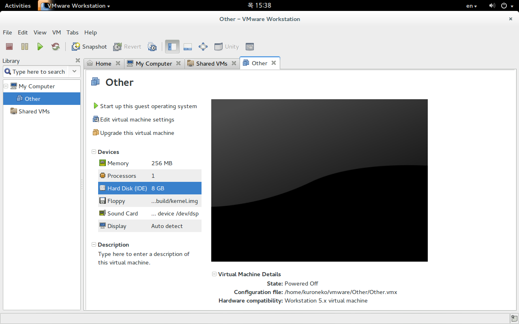Open the en input language menu
Viewport: 519px width, 324px height.
coord(472,6)
